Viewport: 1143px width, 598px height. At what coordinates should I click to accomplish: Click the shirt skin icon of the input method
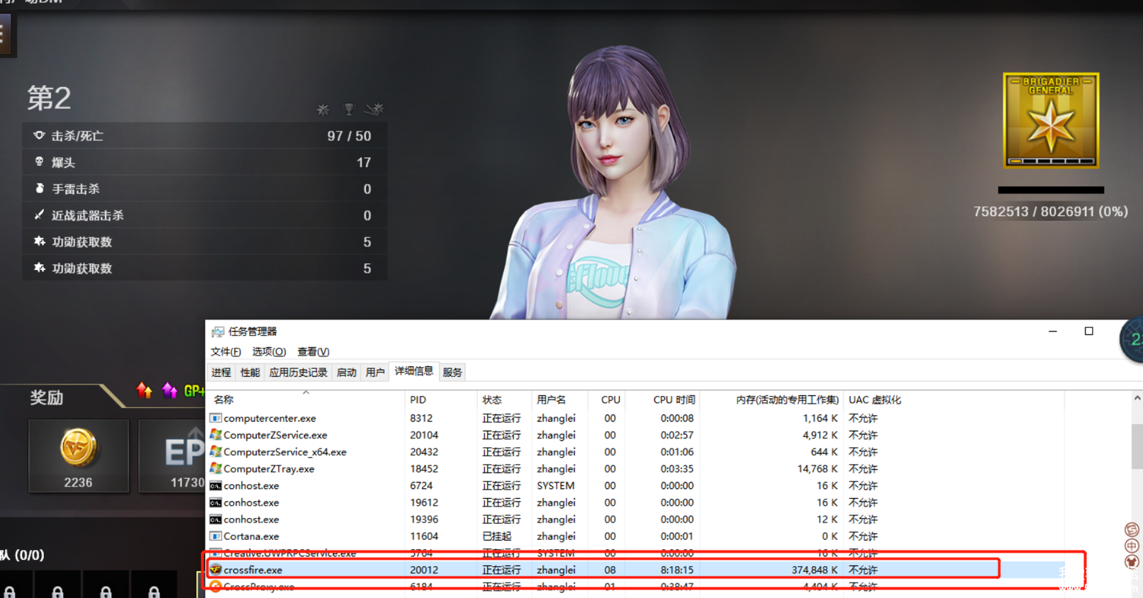pos(1132,562)
